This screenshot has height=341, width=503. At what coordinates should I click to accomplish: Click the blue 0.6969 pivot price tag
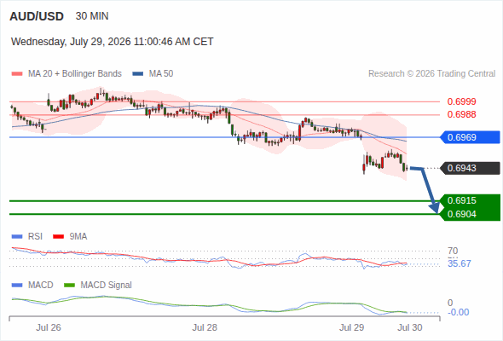click(470, 137)
